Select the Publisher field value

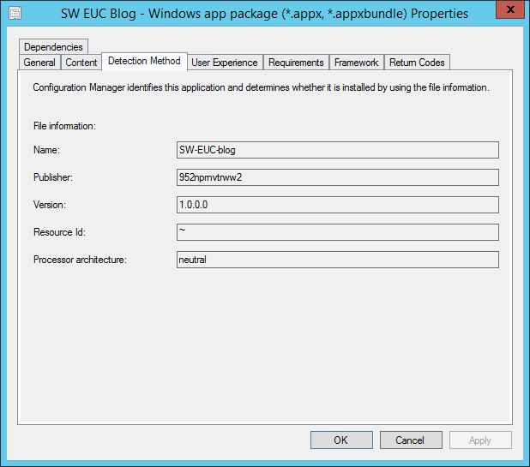pos(336,177)
